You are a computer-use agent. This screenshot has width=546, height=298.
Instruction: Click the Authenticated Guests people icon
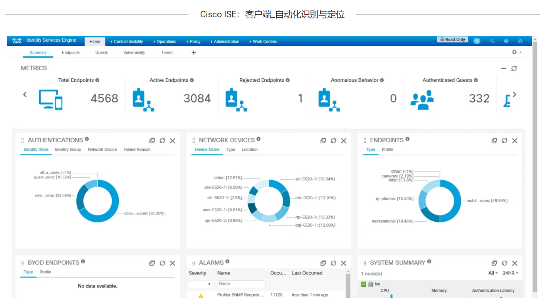(x=422, y=99)
